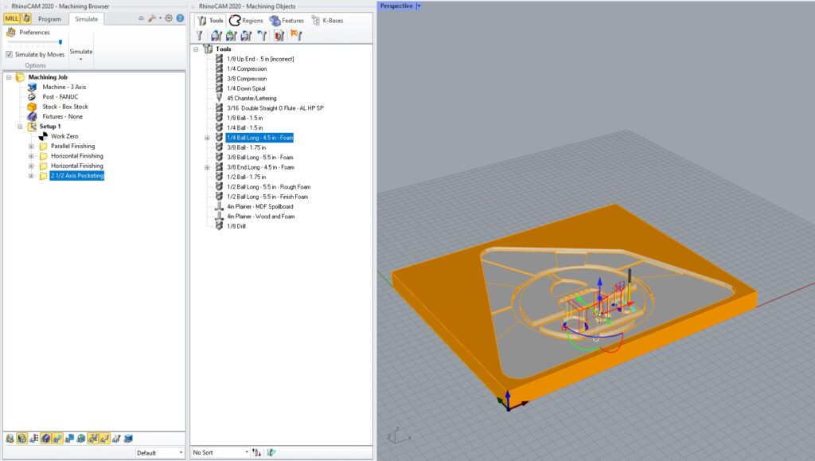The width and height of the screenshot is (815, 461).
Task: Toggle the eighth bottom toolbar icon (highlighted)
Action: point(93,440)
